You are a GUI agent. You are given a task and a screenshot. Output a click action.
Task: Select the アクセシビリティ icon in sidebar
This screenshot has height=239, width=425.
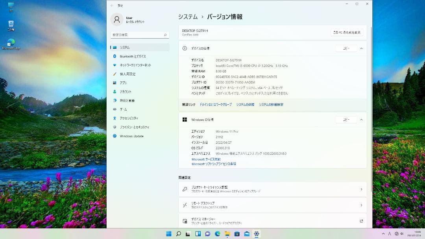(x=114, y=119)
